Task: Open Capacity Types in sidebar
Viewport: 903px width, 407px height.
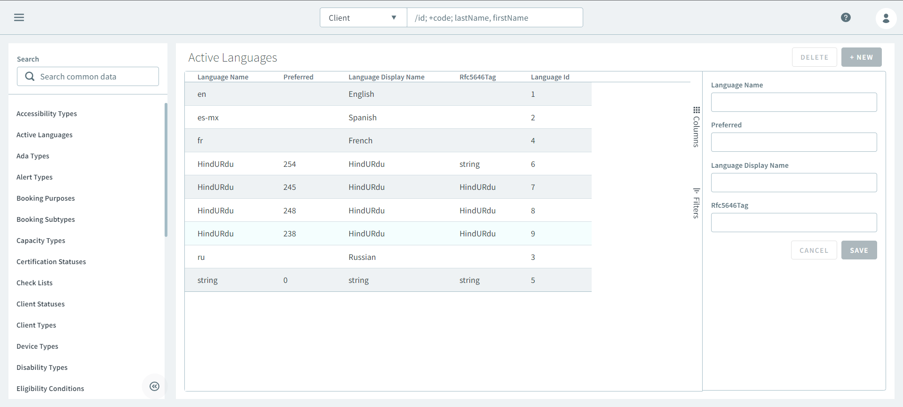Action: click(x=41, y=241)
